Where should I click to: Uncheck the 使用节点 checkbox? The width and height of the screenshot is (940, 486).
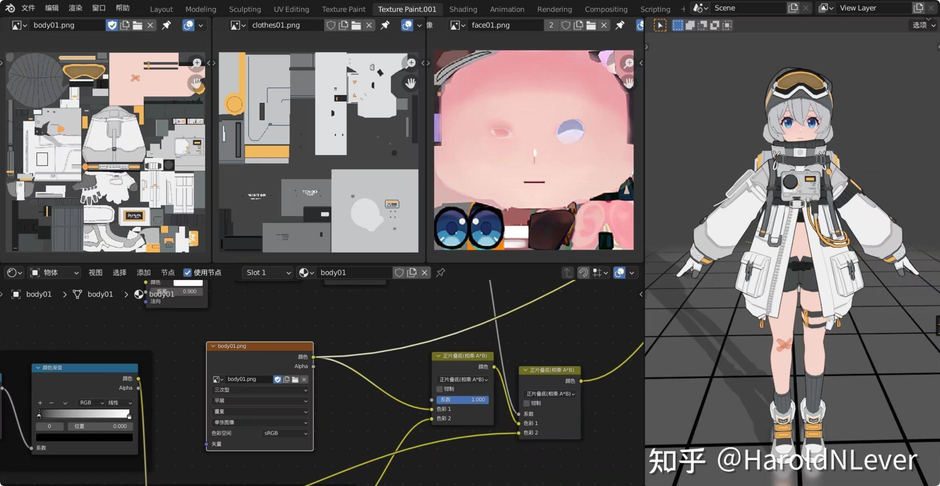pos(187,273)
